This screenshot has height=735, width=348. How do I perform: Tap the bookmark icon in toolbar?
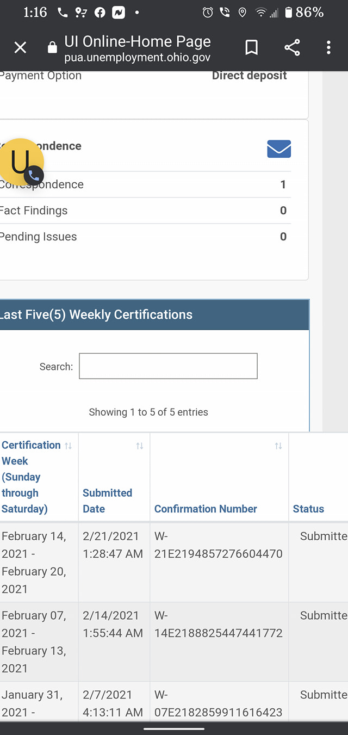click(251, 48)
